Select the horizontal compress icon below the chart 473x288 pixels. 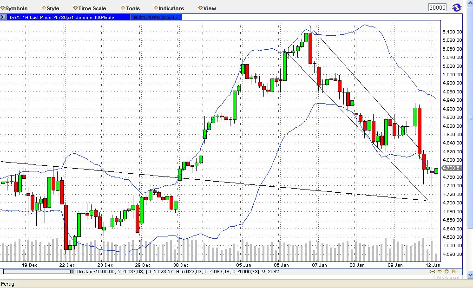point(433,271)
